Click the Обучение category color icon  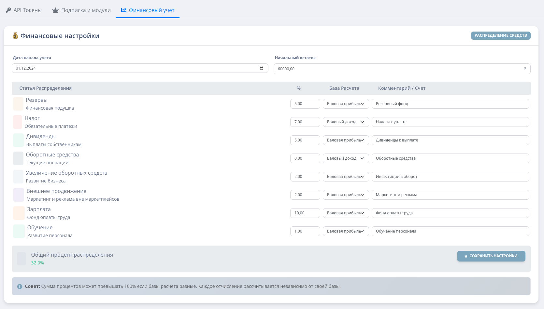click(19, 231)
